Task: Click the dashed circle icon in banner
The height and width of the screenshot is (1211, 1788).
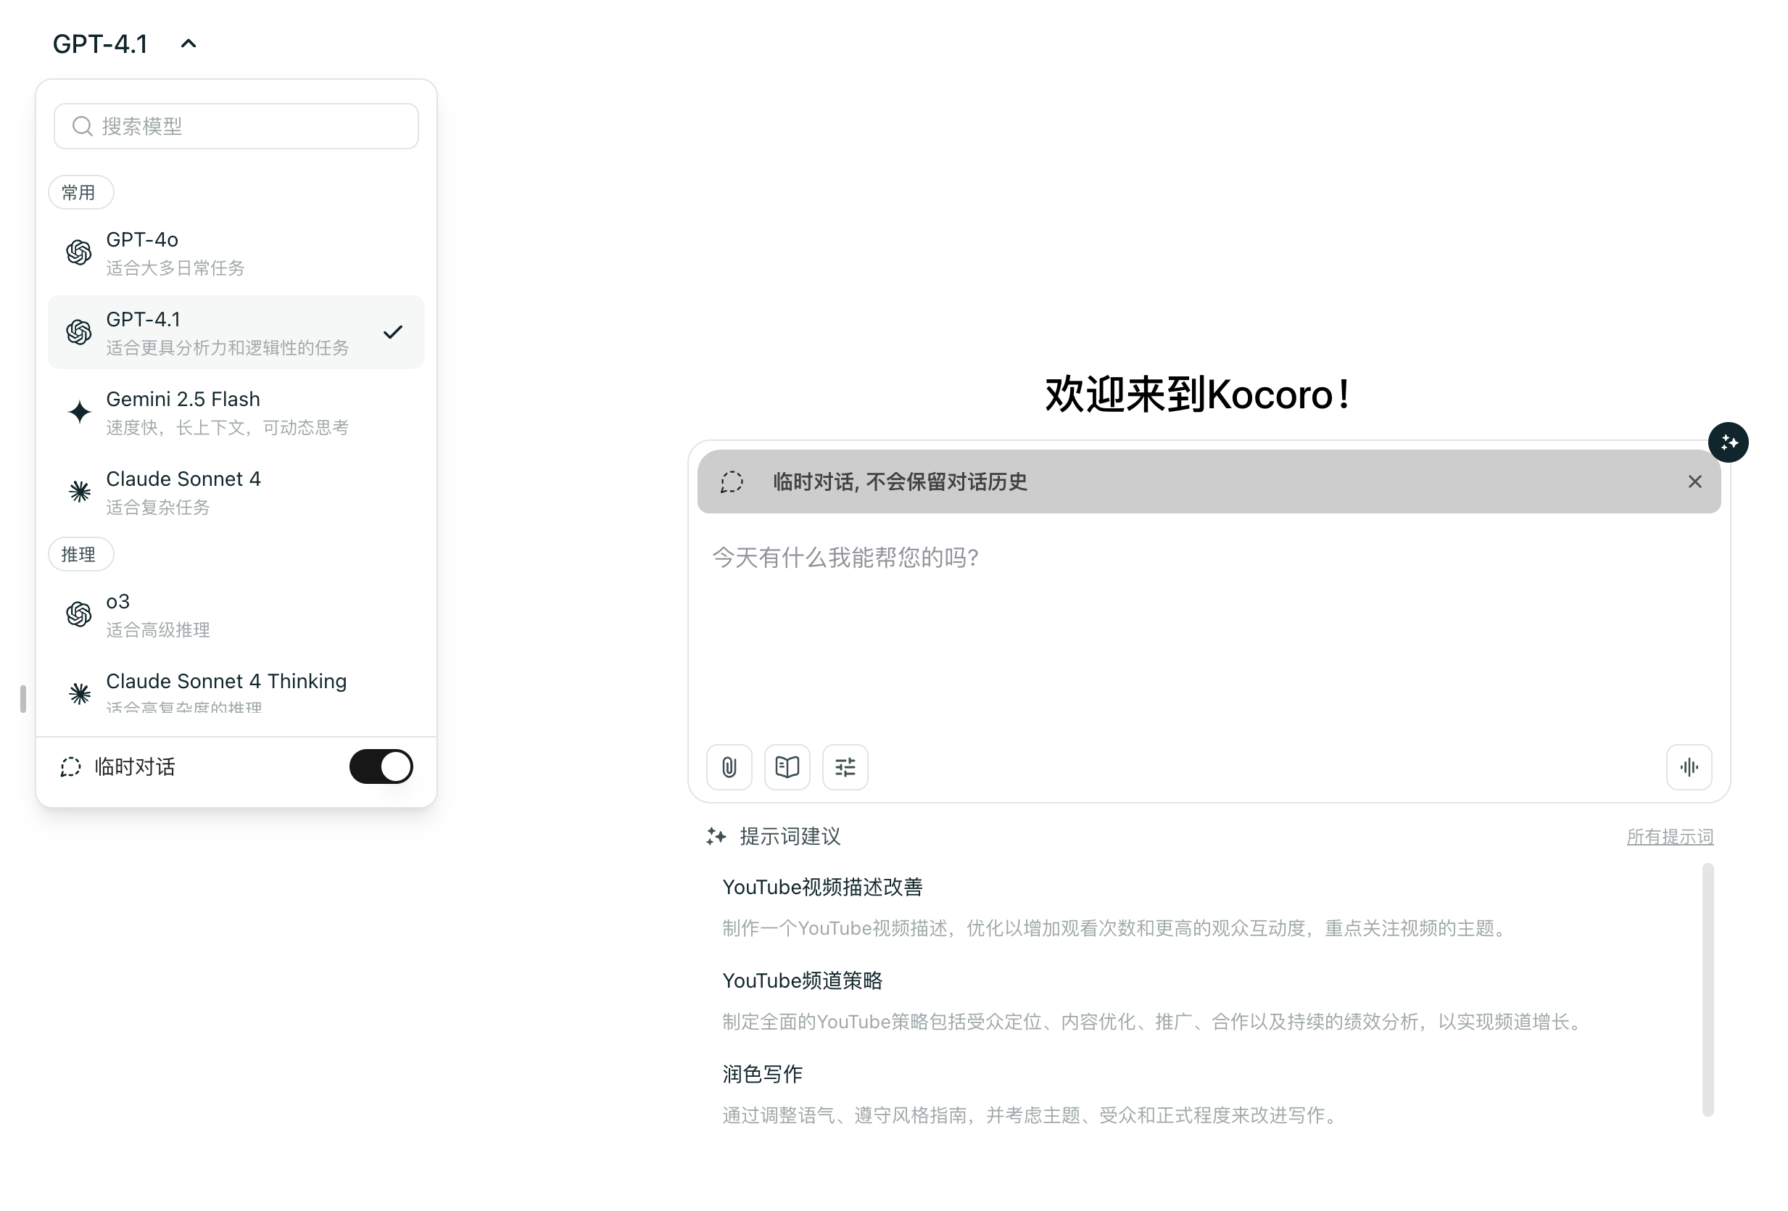Action: [x=731, y=481]
